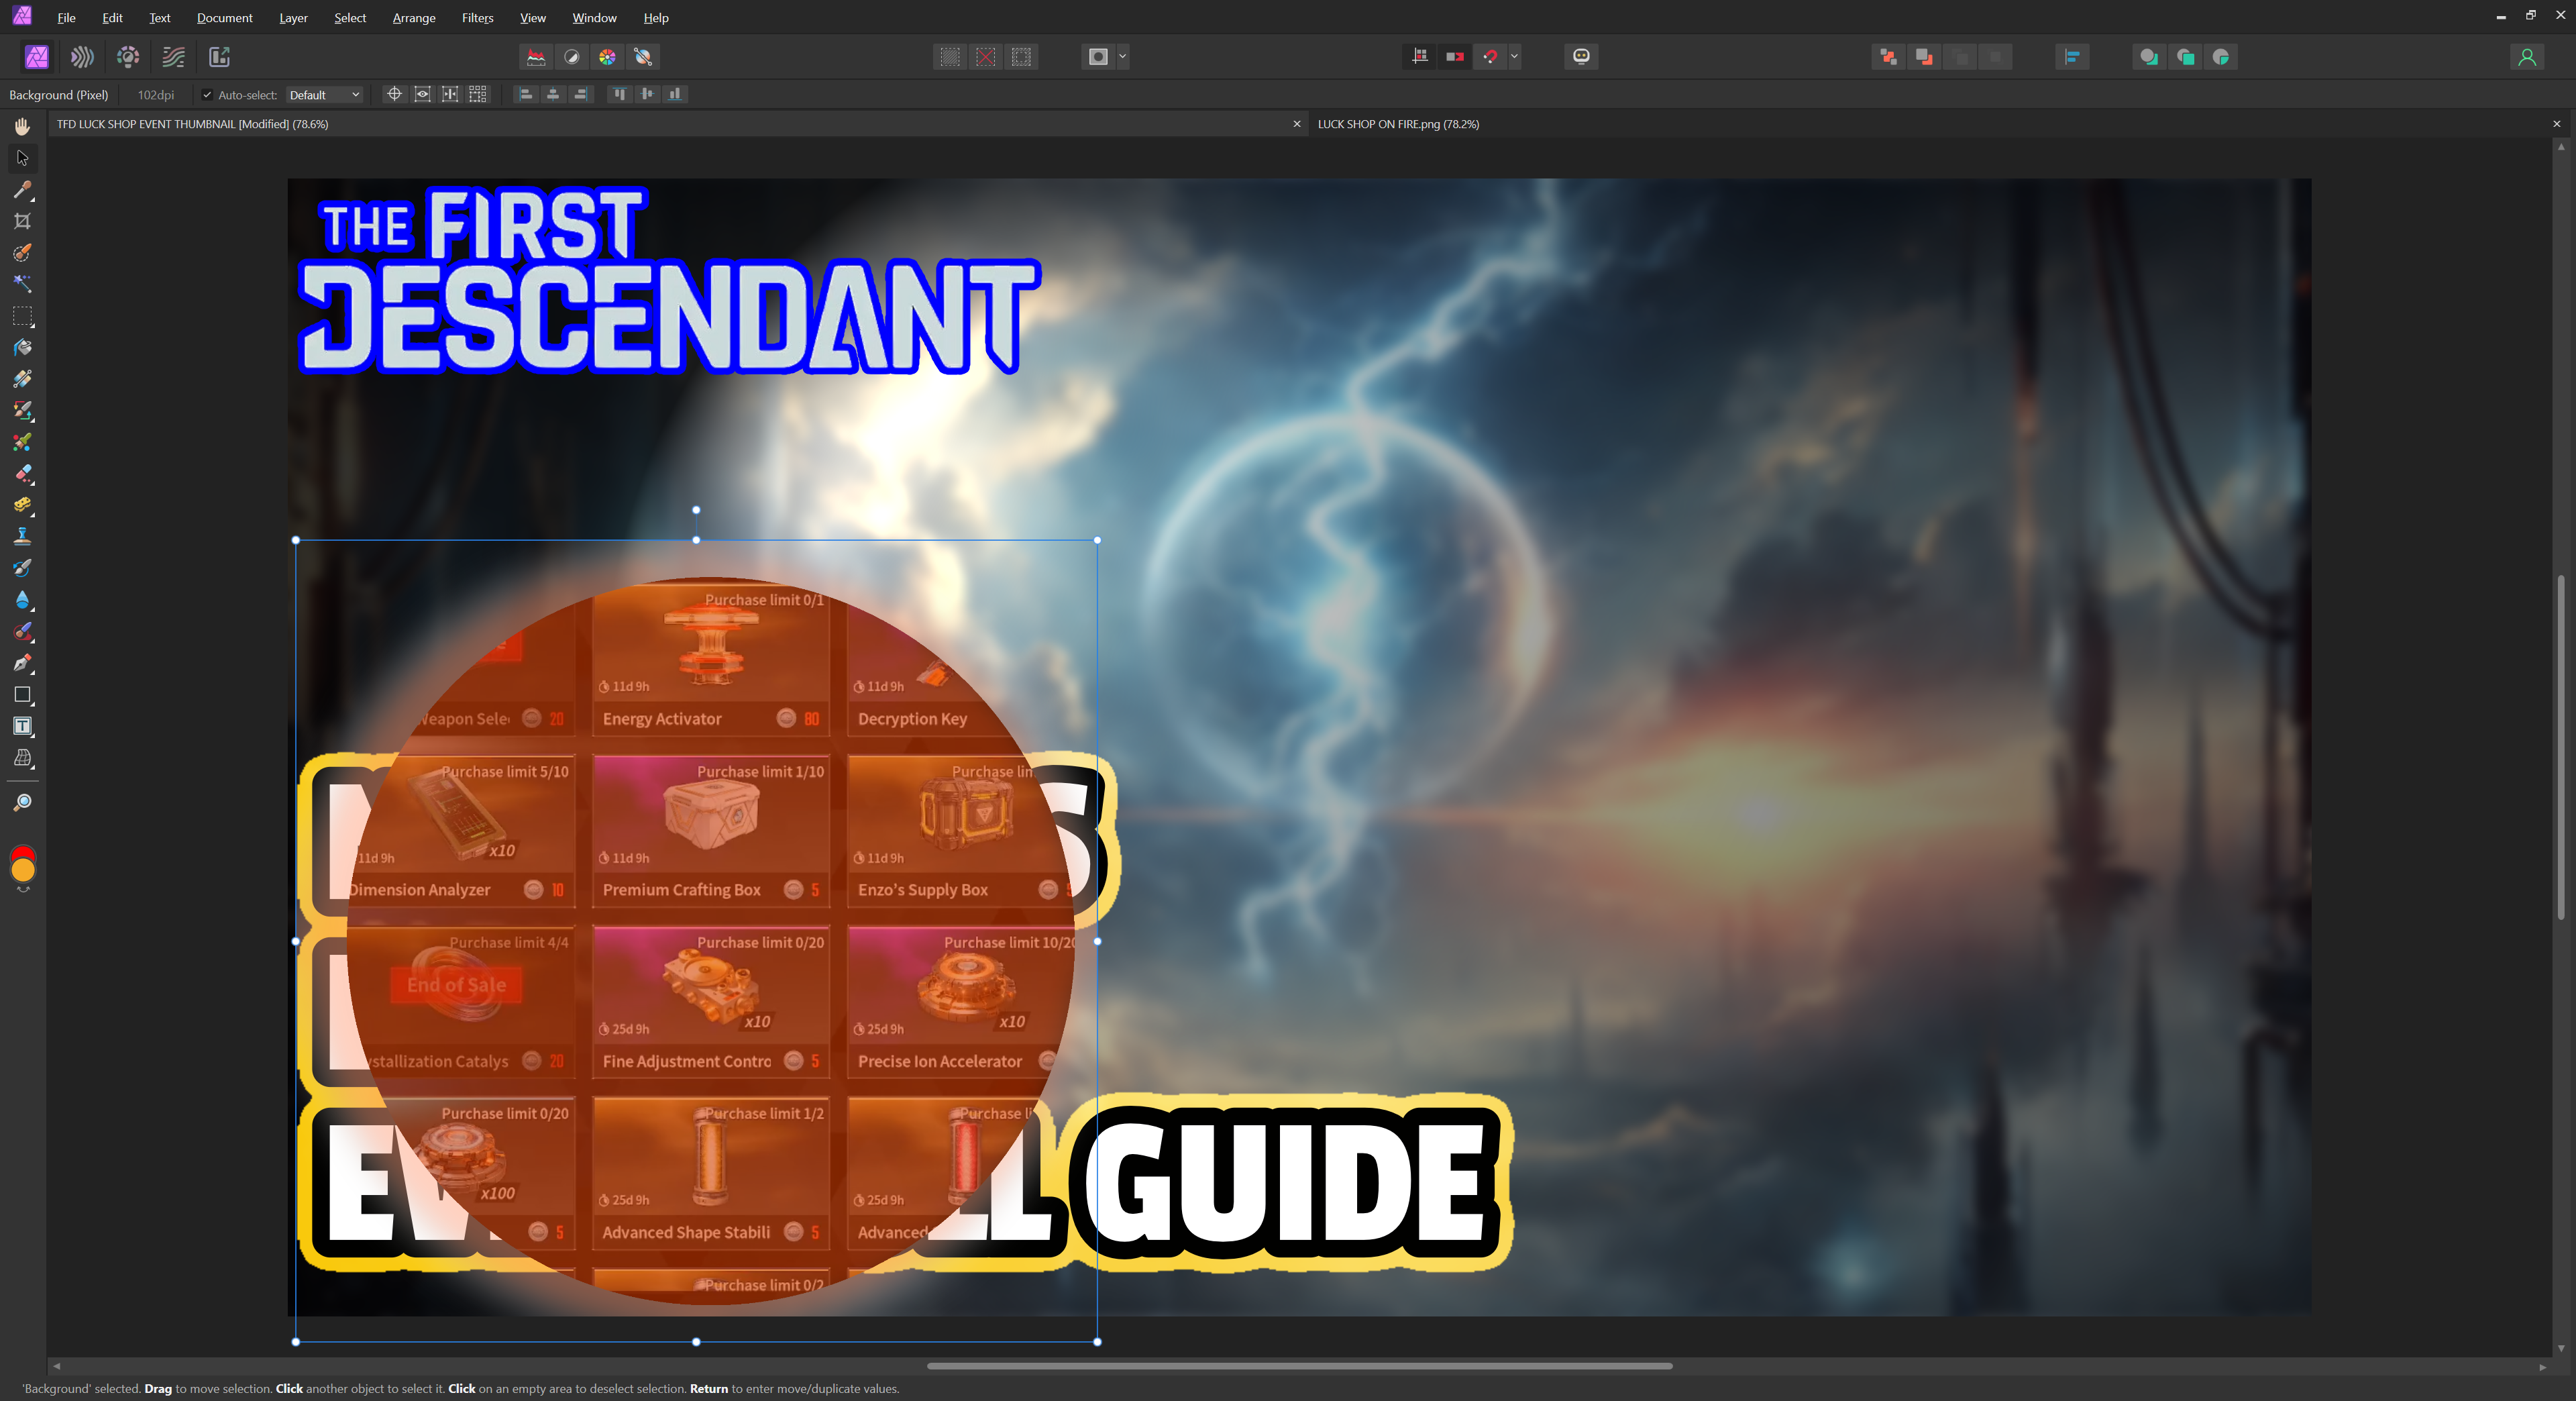Apply Auto Contrast from toolbar
The height and width of the screenshot is (1401, 2576).
click(x=572, y=57)
